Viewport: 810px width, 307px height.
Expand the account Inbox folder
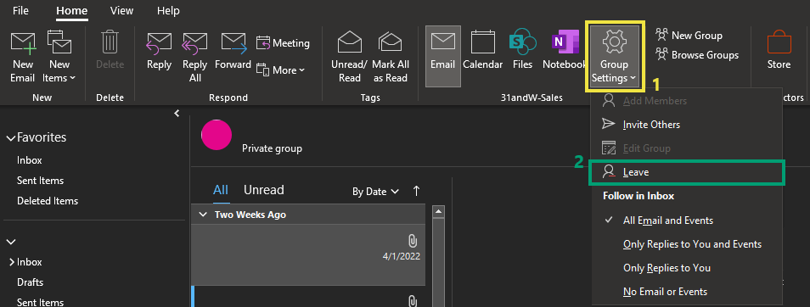[12, 262]
